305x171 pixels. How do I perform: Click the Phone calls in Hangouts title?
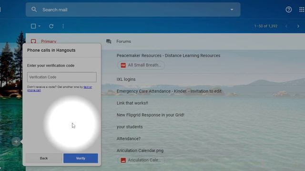[51, 50]
